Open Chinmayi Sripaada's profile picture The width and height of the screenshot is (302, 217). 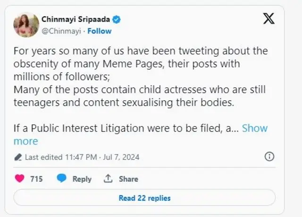[26, 25]
